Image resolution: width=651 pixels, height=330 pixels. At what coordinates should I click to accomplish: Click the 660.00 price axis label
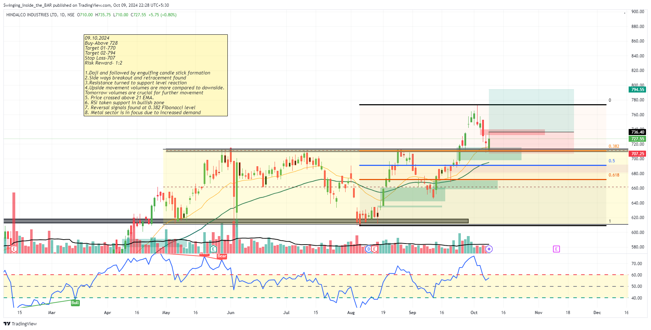(x=638, y=188)
